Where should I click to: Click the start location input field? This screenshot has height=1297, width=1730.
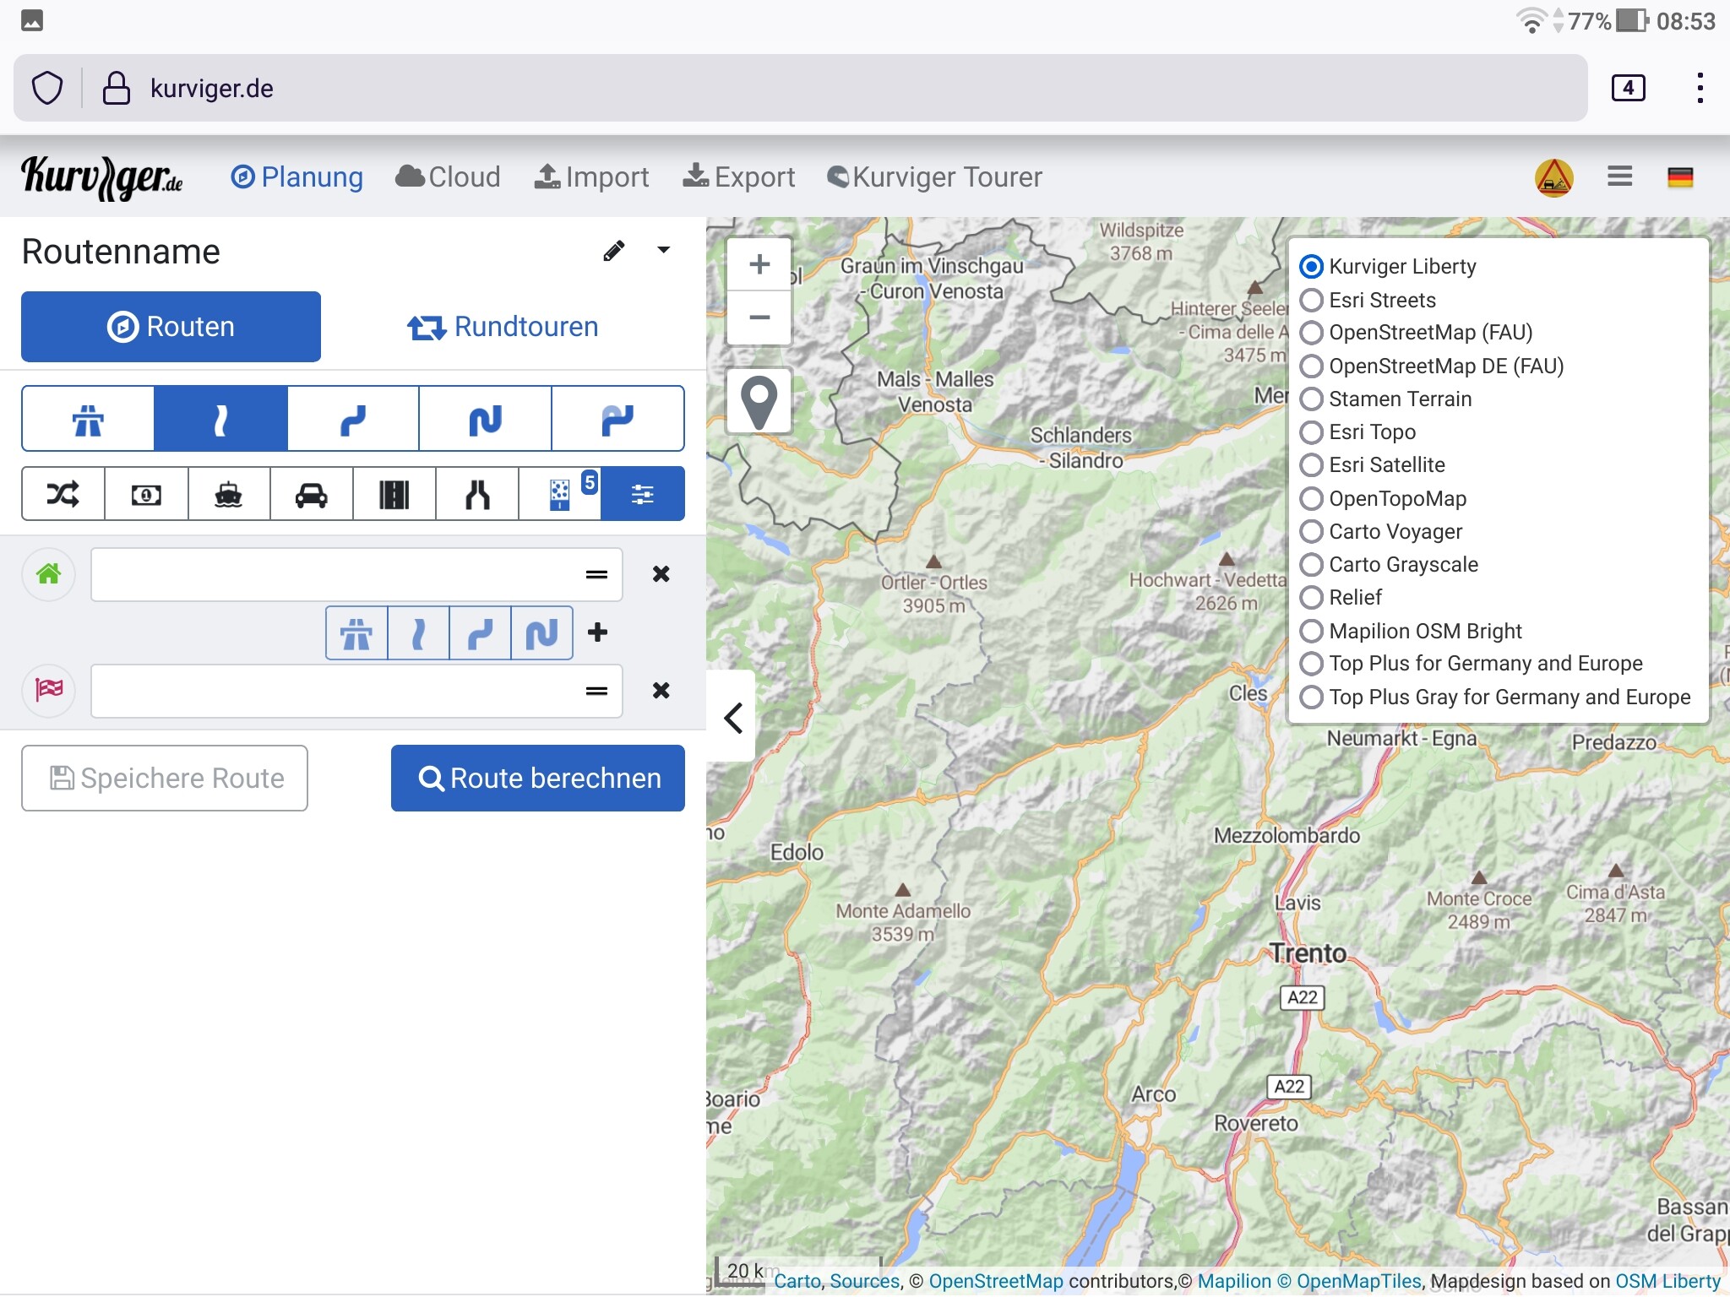click(356, 574)
